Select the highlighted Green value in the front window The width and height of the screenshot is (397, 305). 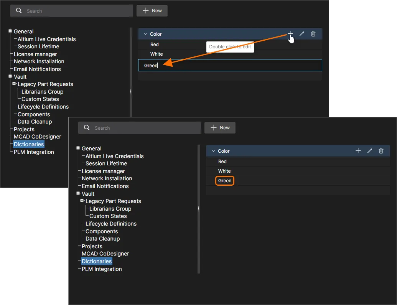pyautogui.click(x=225, y=181)
